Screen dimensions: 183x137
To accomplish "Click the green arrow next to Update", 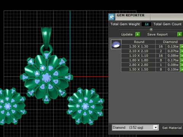I will click(138, 34).
